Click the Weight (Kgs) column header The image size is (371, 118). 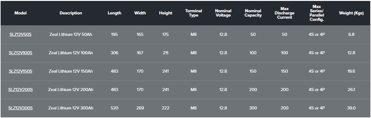click(x=351, y=13)
